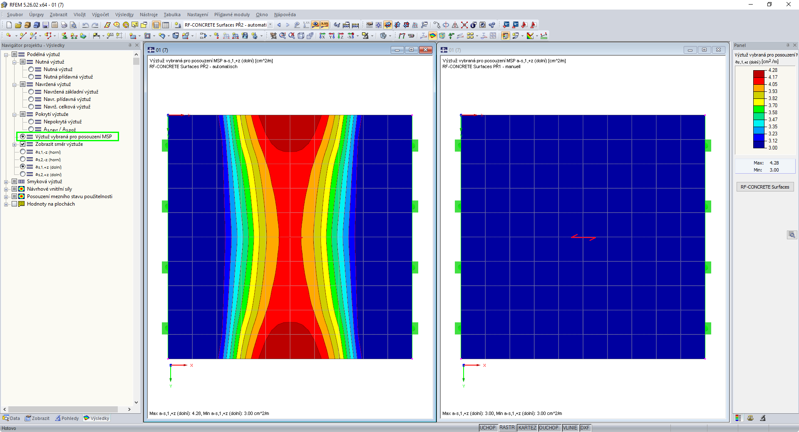Viewport: 799px width, 432px height.
Task: Collapse the Nutná výztuž subgroup node
Action: click(x=15, y=62)
